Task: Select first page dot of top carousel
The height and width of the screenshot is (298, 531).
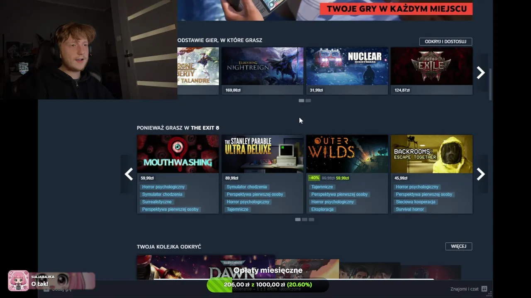Action: [x=301, y=101]
